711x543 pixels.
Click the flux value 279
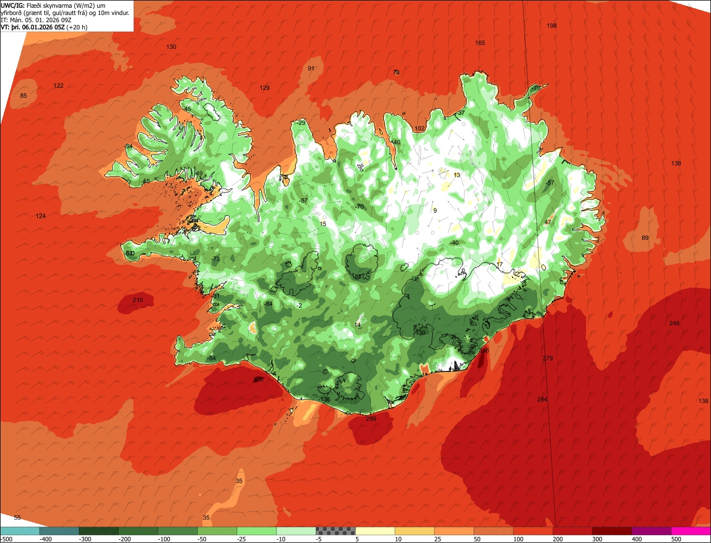(548, 358)
